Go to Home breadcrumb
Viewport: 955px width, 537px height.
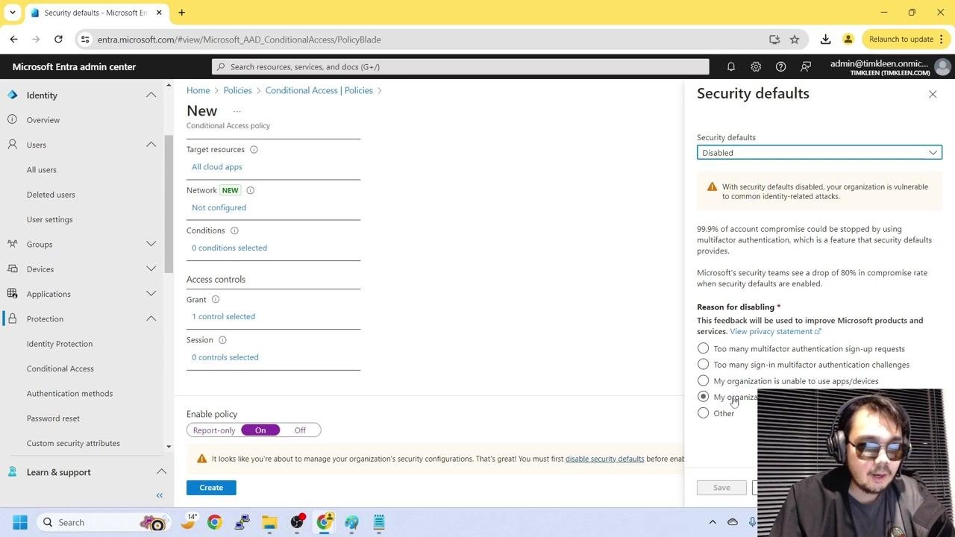(x=198, y=90)
